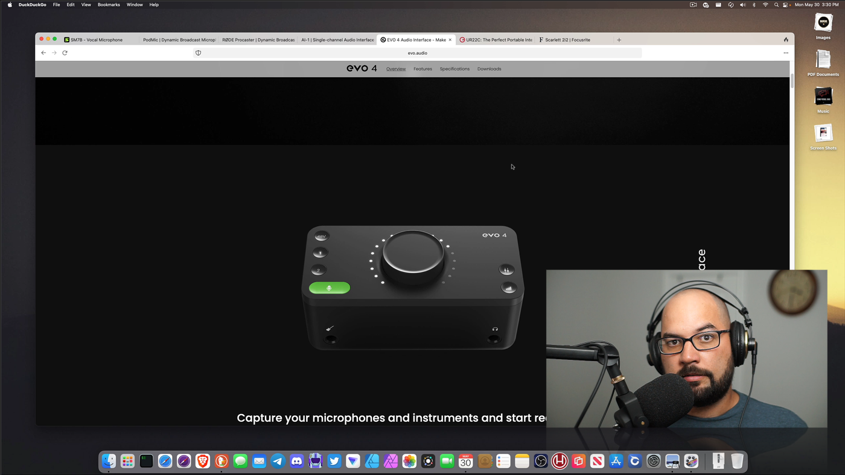Click the EVO 4 logo in page header

[362, 69]
